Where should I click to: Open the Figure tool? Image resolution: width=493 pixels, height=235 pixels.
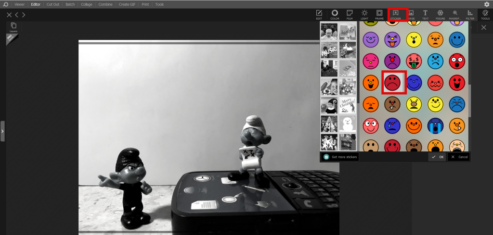click(440, 14)
